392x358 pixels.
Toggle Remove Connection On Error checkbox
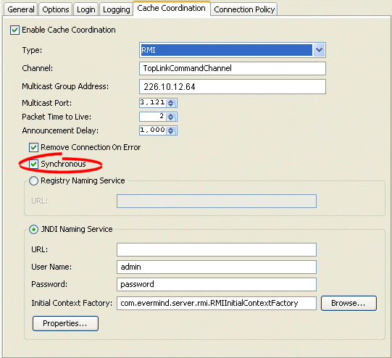(33, 148)
